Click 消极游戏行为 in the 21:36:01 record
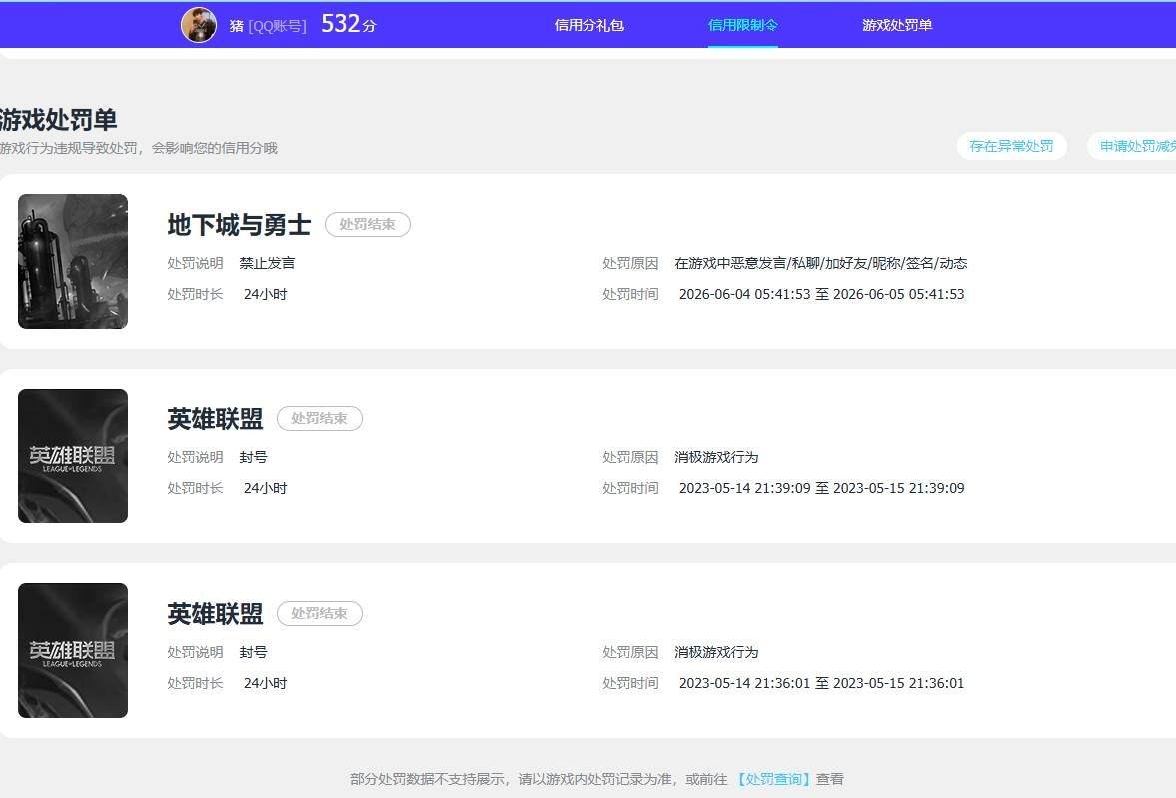Viewport: 1176px width, 798px height. click(x=716, y=653)
